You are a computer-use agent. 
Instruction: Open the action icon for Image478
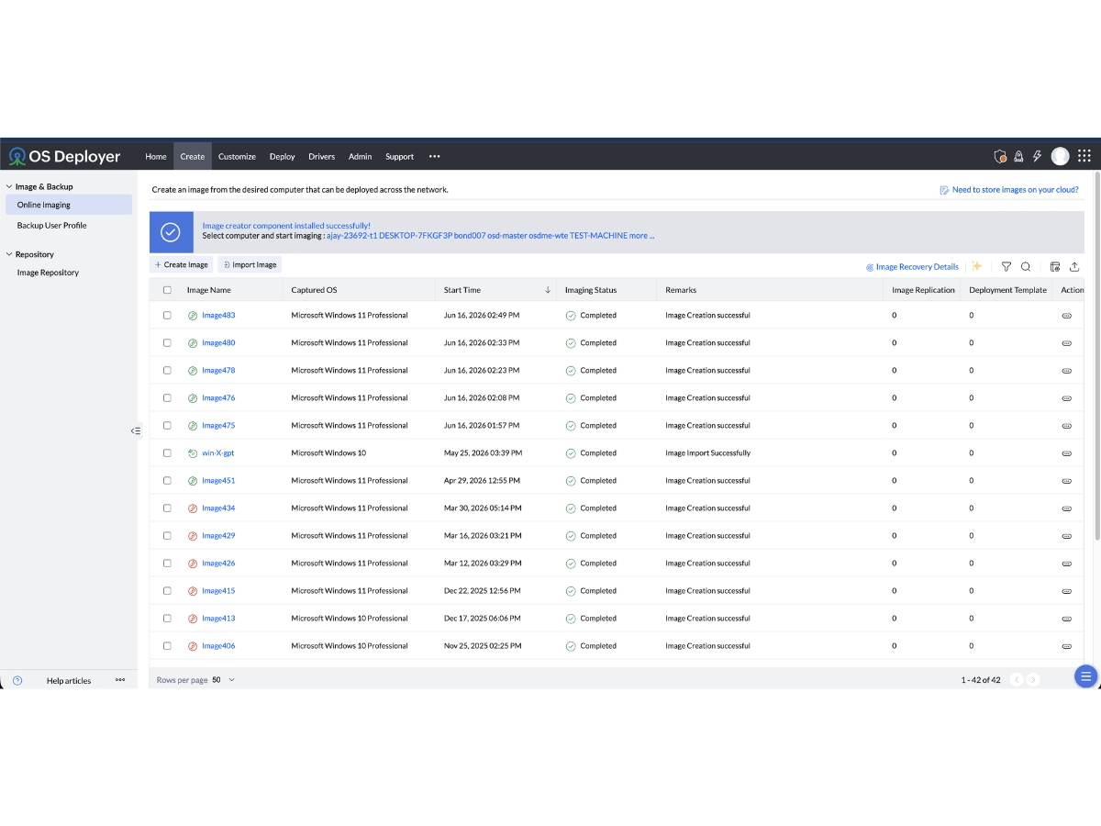tap(1066, 370)
